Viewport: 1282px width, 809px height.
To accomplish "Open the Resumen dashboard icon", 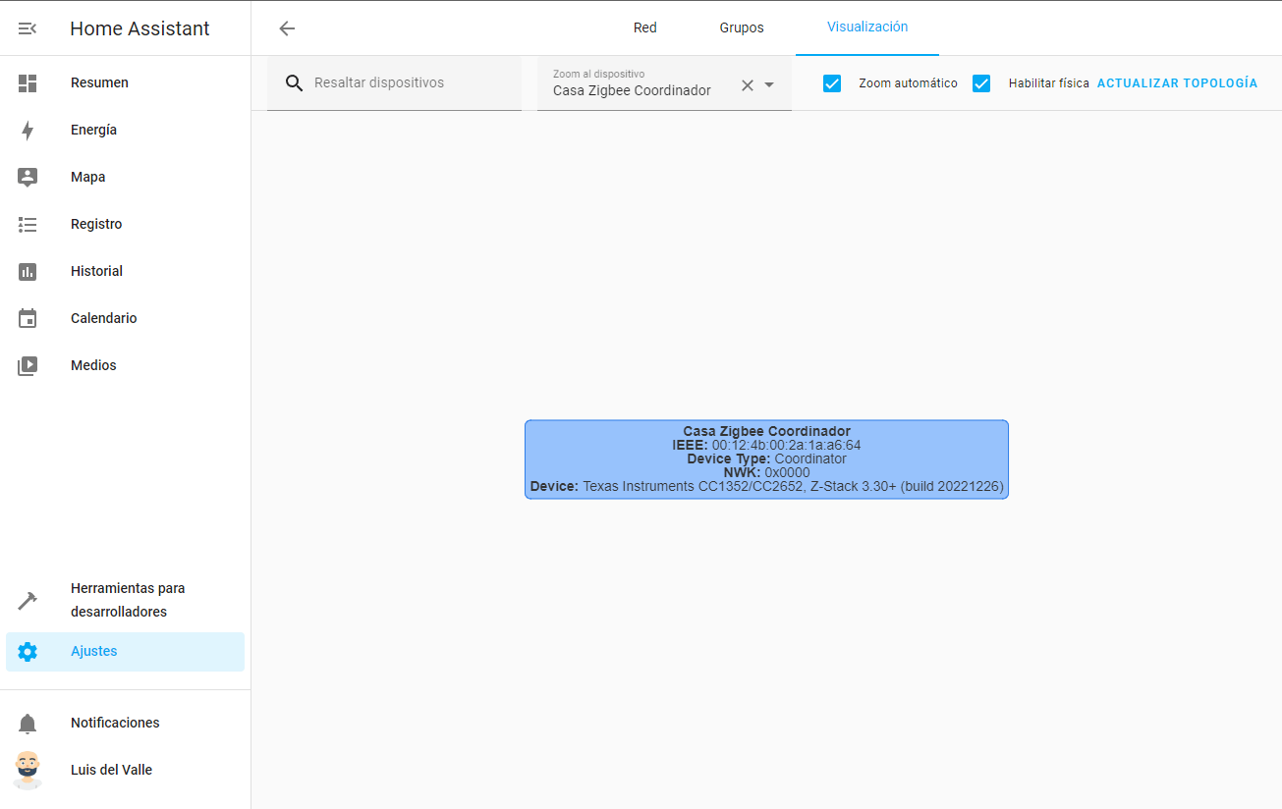I will [x=28, y=83].
